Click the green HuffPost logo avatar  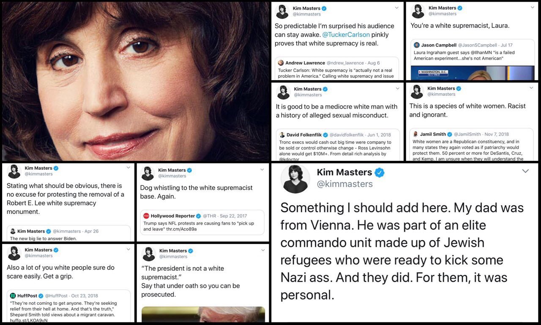pyautogui.click(x=13, y=296)
